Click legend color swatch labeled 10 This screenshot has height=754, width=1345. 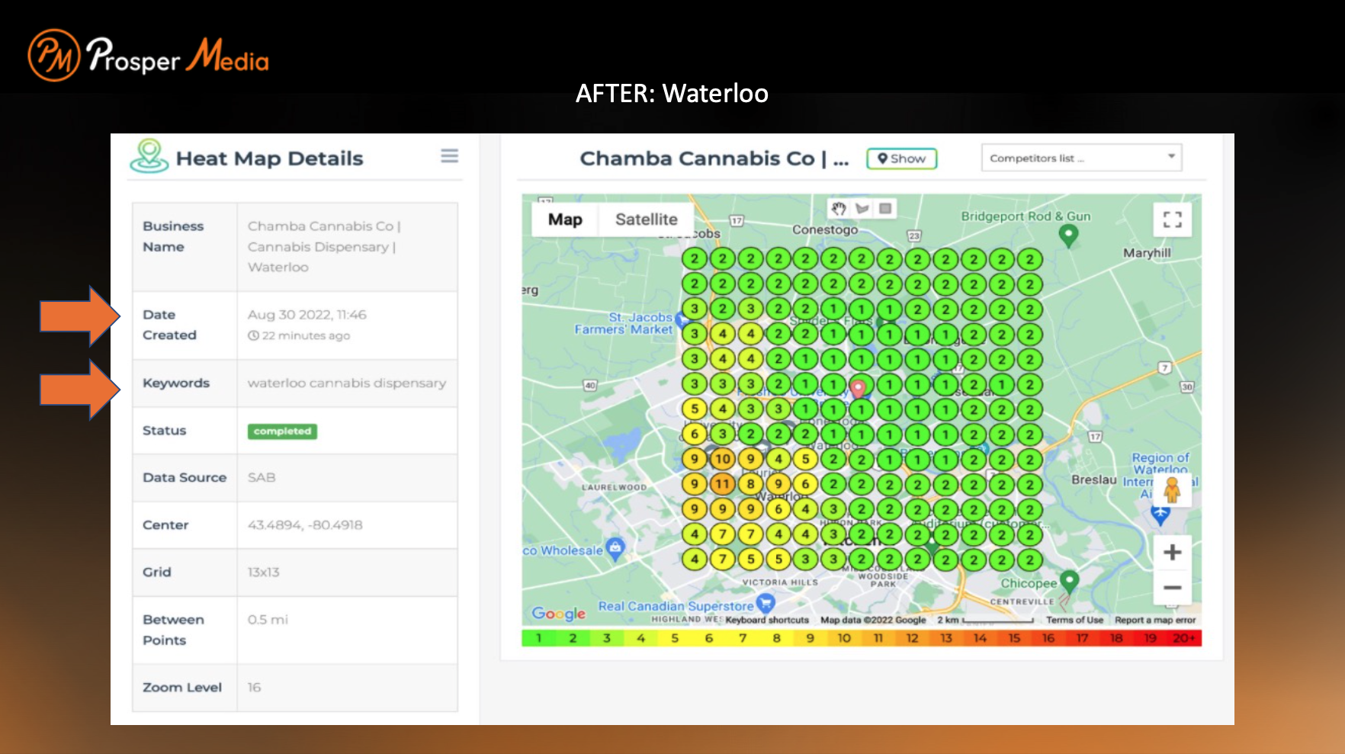coord(844,638)
